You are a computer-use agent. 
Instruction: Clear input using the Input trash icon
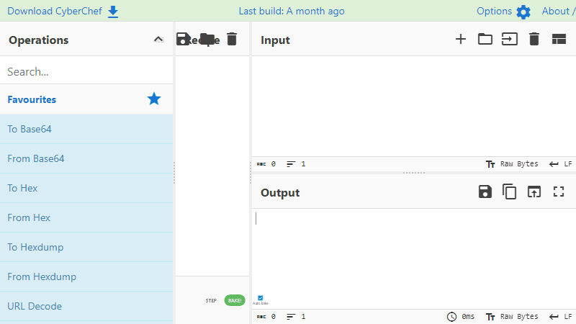coord(534,40)
